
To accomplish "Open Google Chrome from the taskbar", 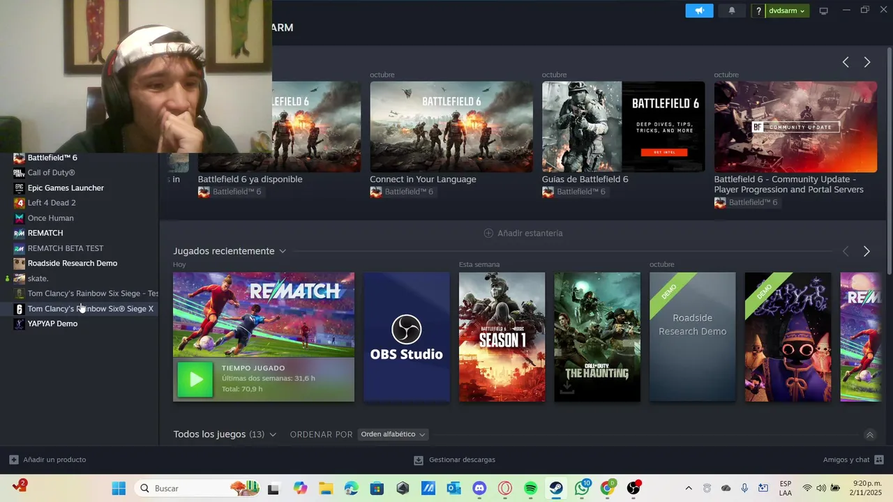I will coord(608,488).
